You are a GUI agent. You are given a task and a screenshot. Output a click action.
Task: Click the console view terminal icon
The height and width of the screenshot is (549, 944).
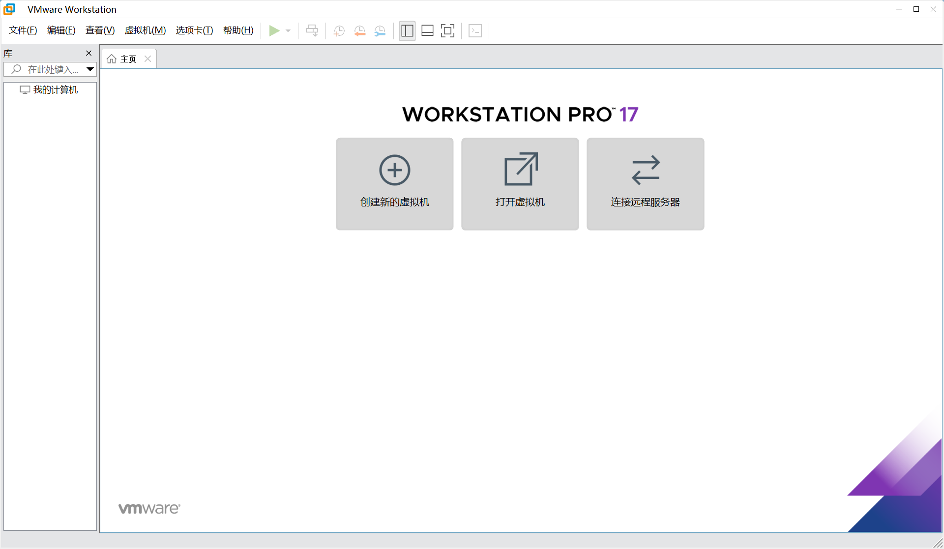coord(475,31)
